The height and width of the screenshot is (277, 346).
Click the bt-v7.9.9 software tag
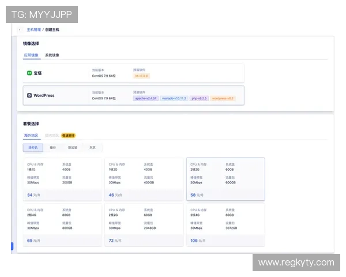coord(141,76)
